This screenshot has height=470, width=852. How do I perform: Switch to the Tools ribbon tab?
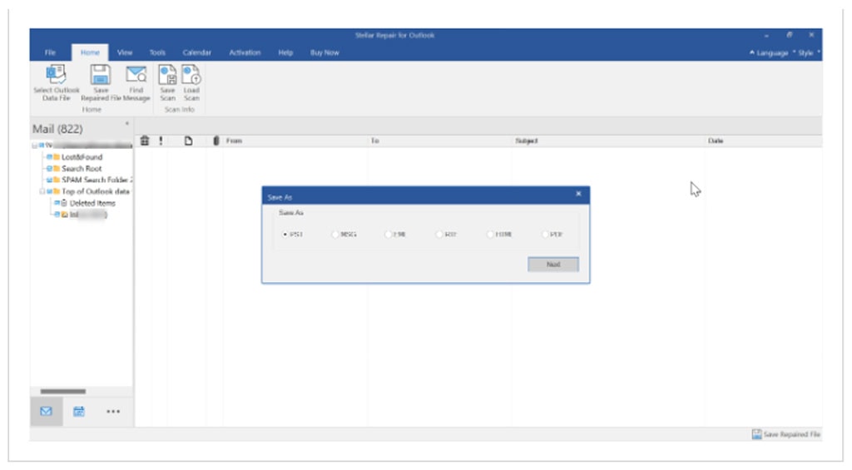point(157,52)
